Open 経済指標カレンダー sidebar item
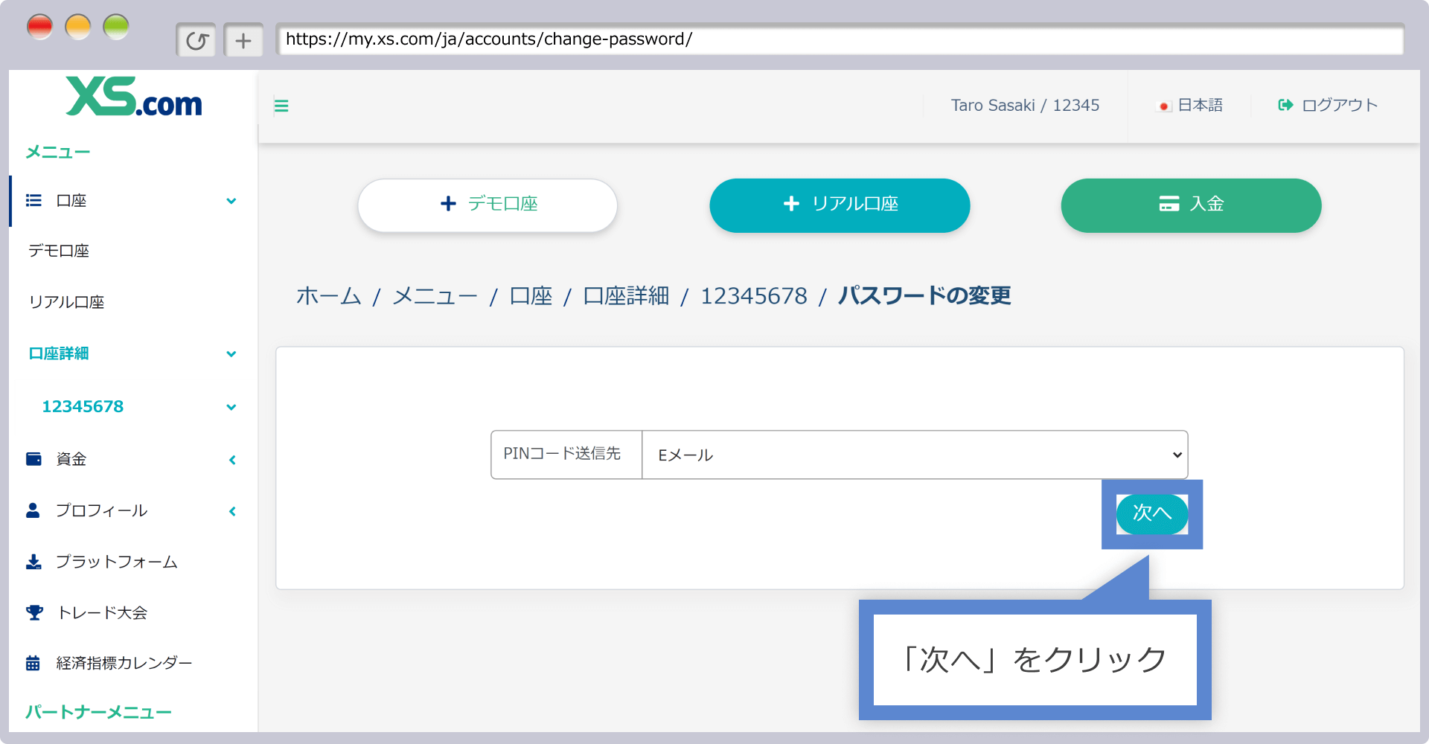The width and height of the screenshot is (1429, 744). [x=124, y=663]
